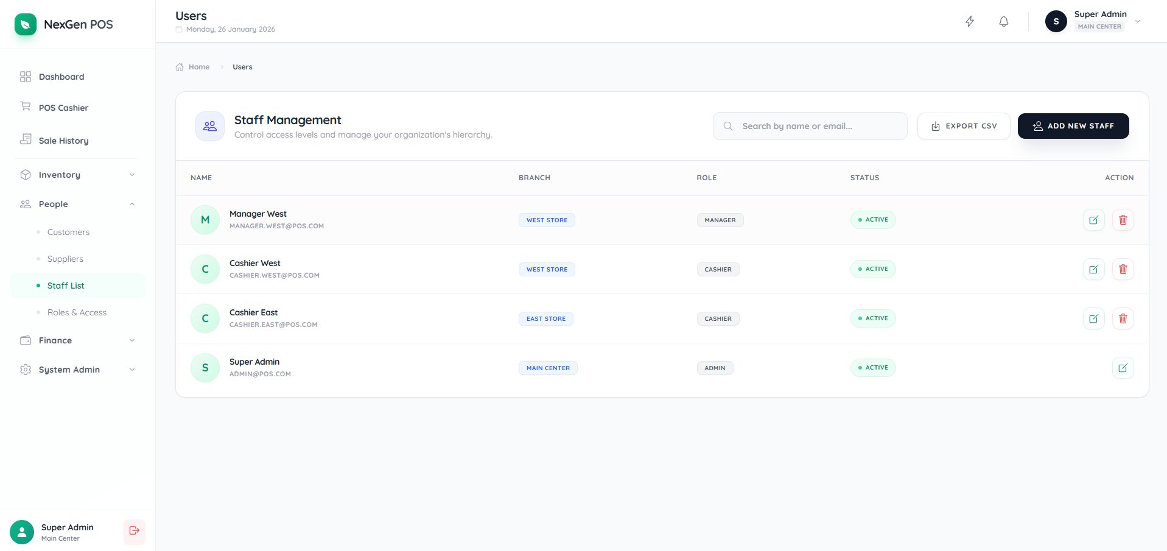Select Staff List in the sidebar
Viewport: 1167px width, 551px height.
pos(66,285)
